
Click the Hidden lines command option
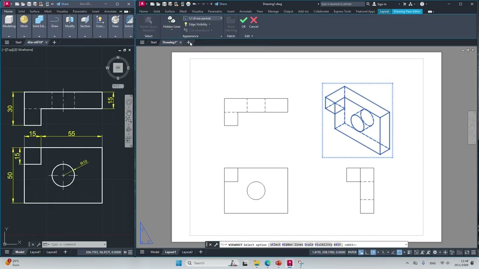[293, 245]
